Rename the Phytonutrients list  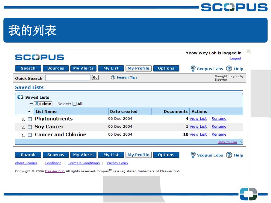(x=219, y=119)
